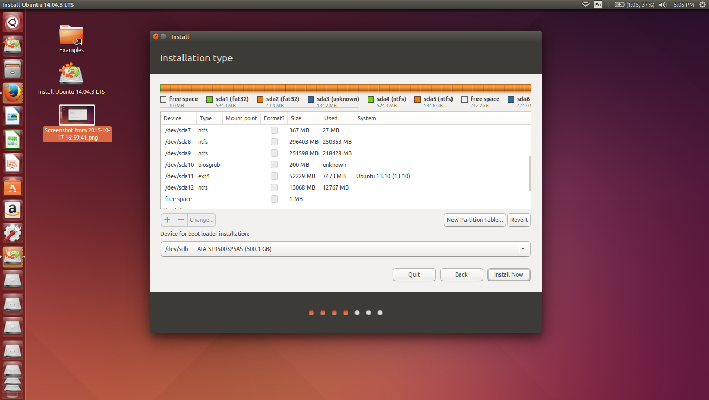709x400 pixels.
Task: Open the sound volume indicator menu
Action: click(663, 5)
